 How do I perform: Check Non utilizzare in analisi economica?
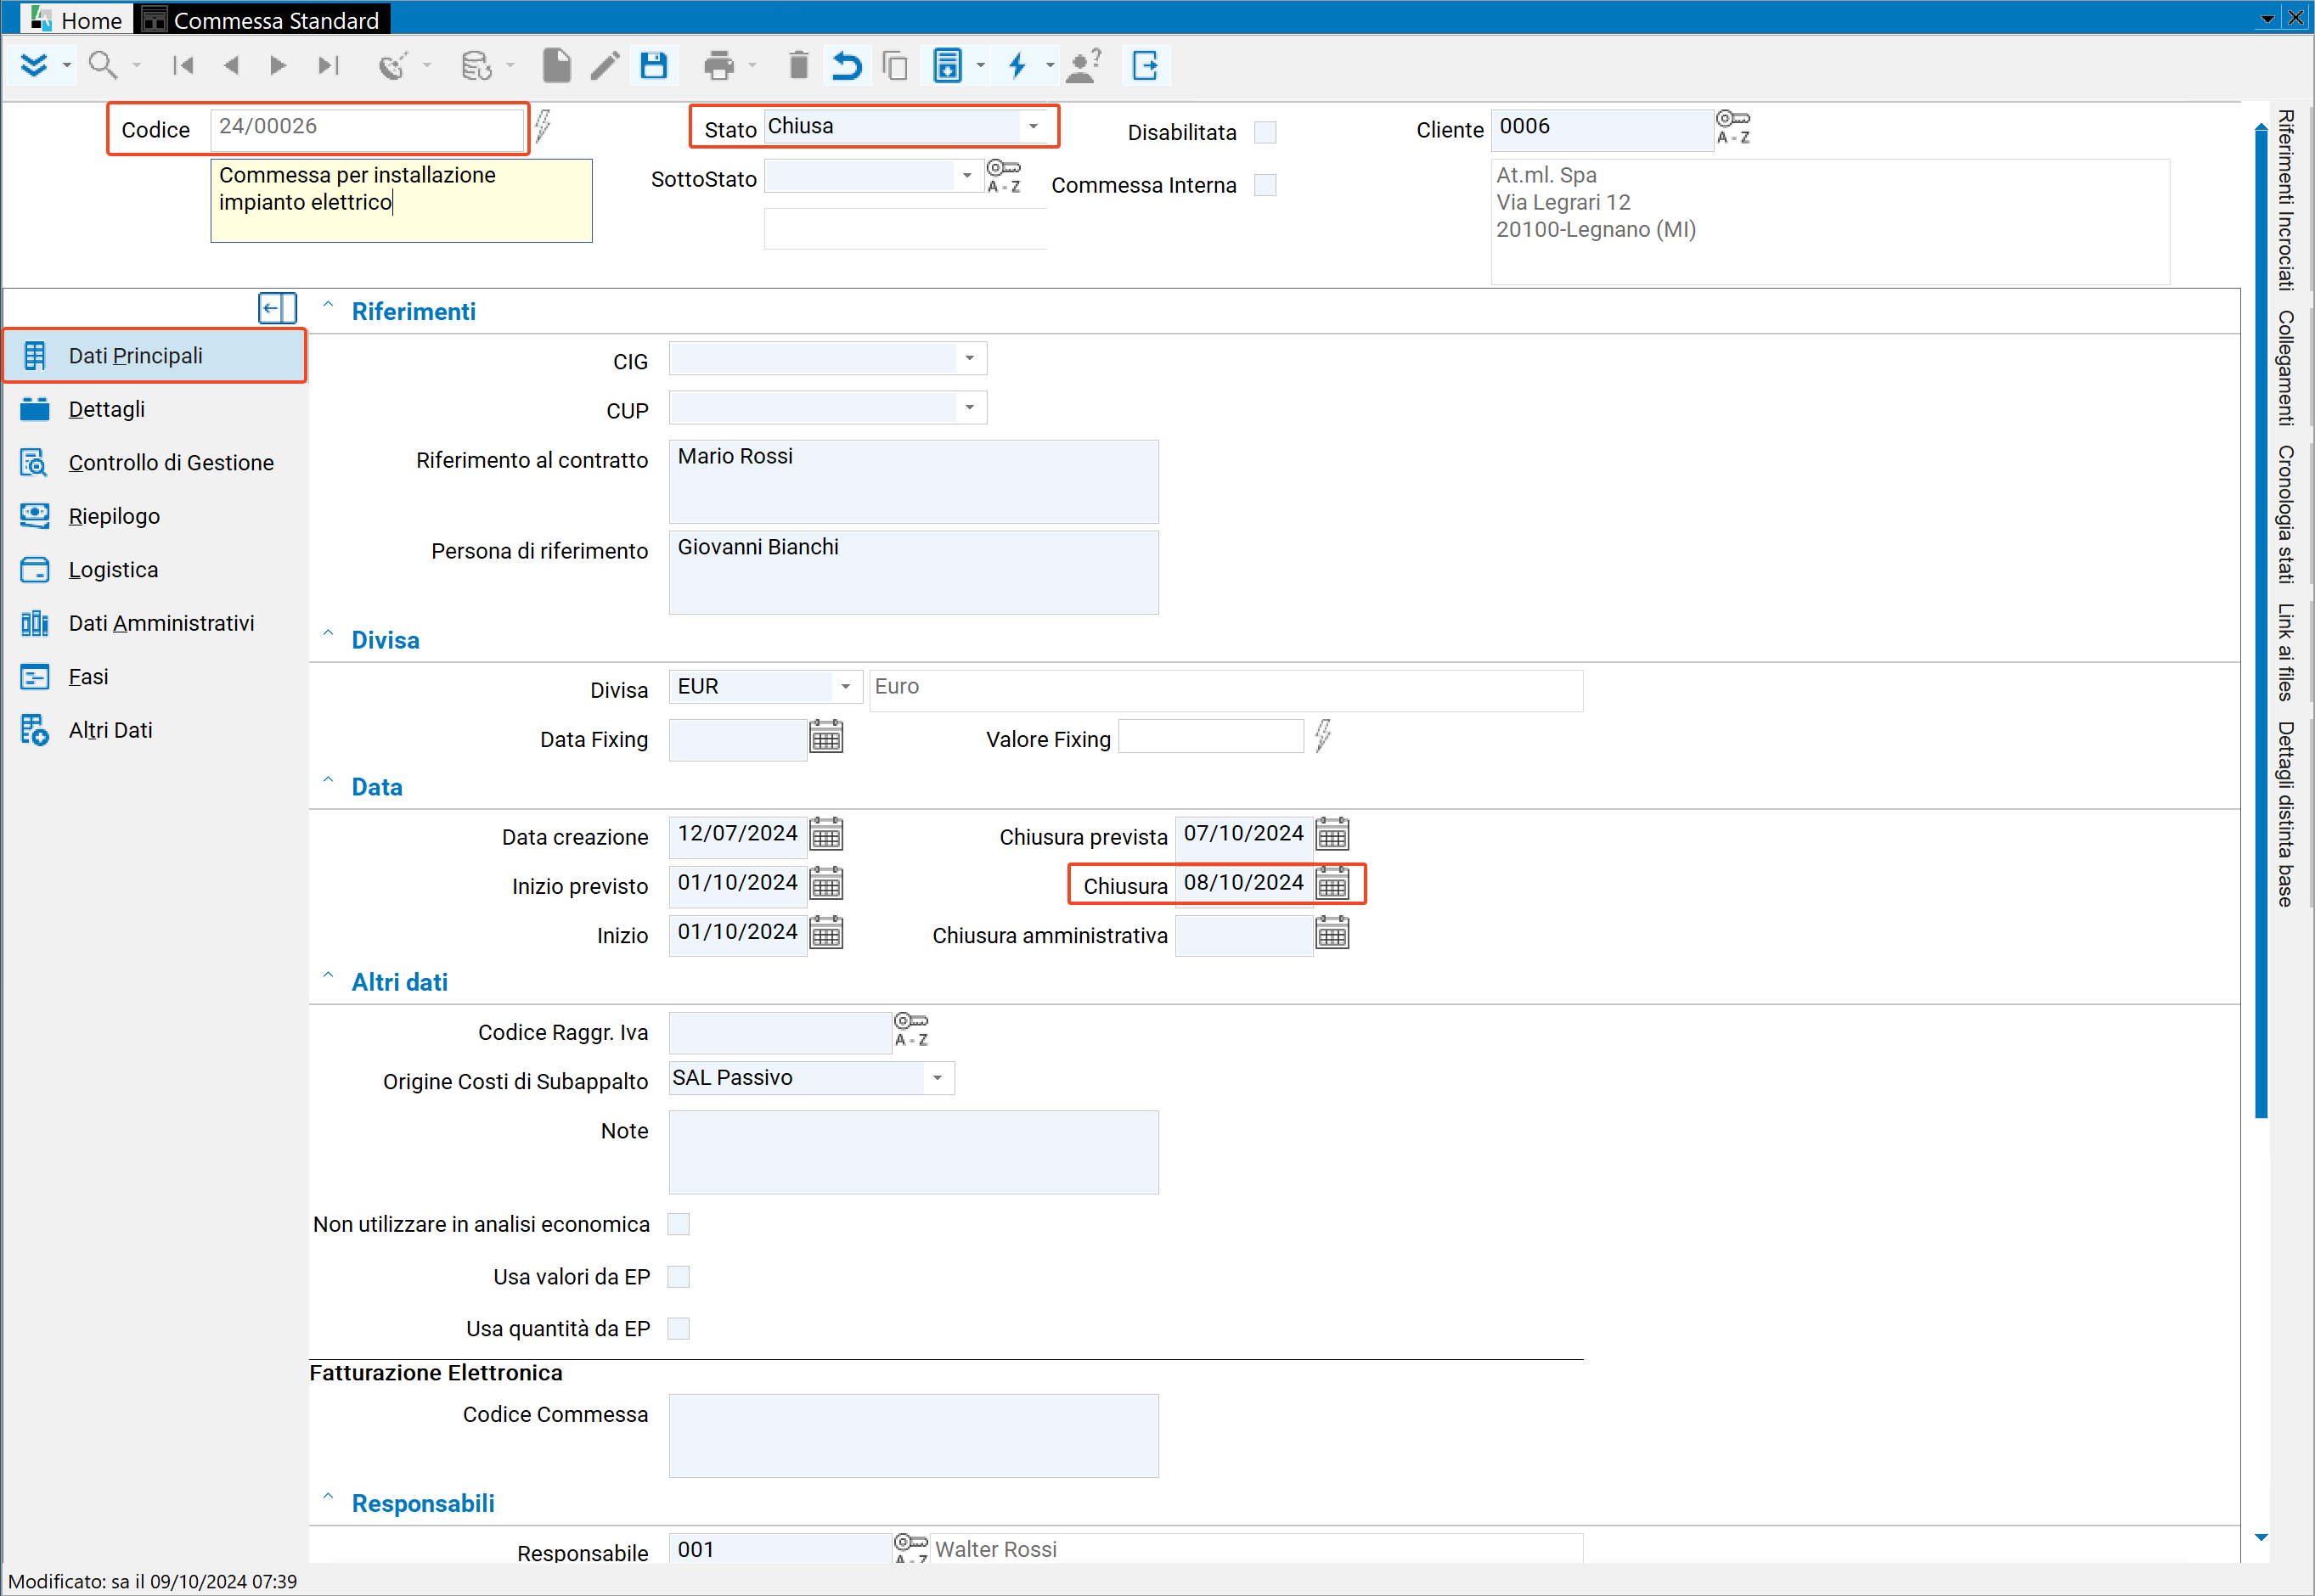tap(679, 1224)
